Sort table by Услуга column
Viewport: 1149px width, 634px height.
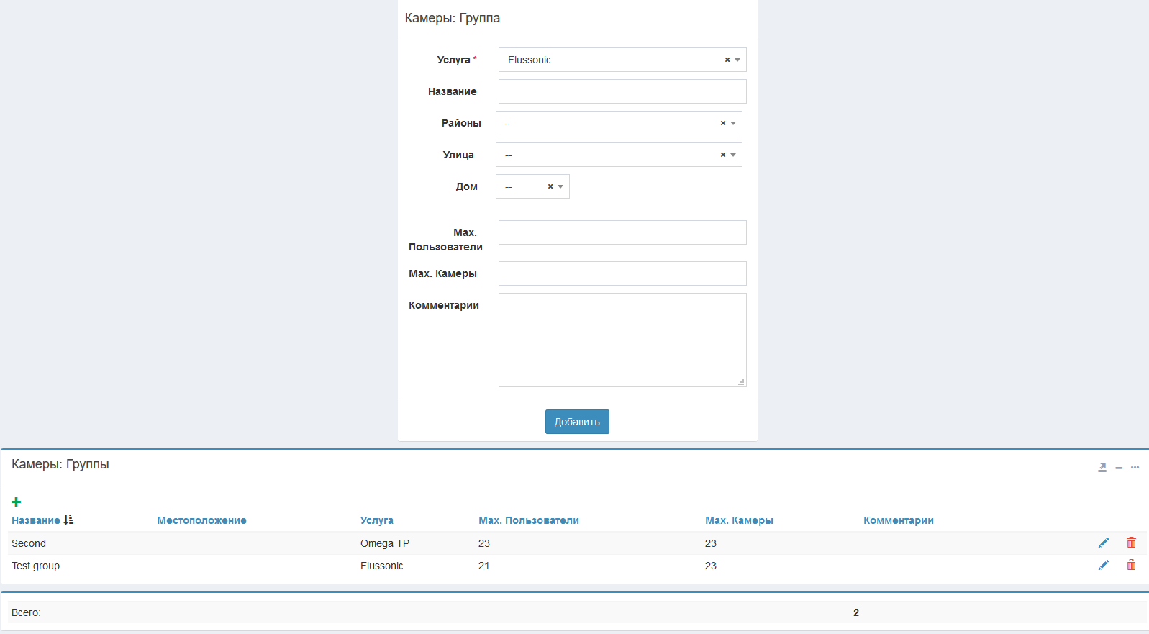pyautogui.click(x=376, y=520)
